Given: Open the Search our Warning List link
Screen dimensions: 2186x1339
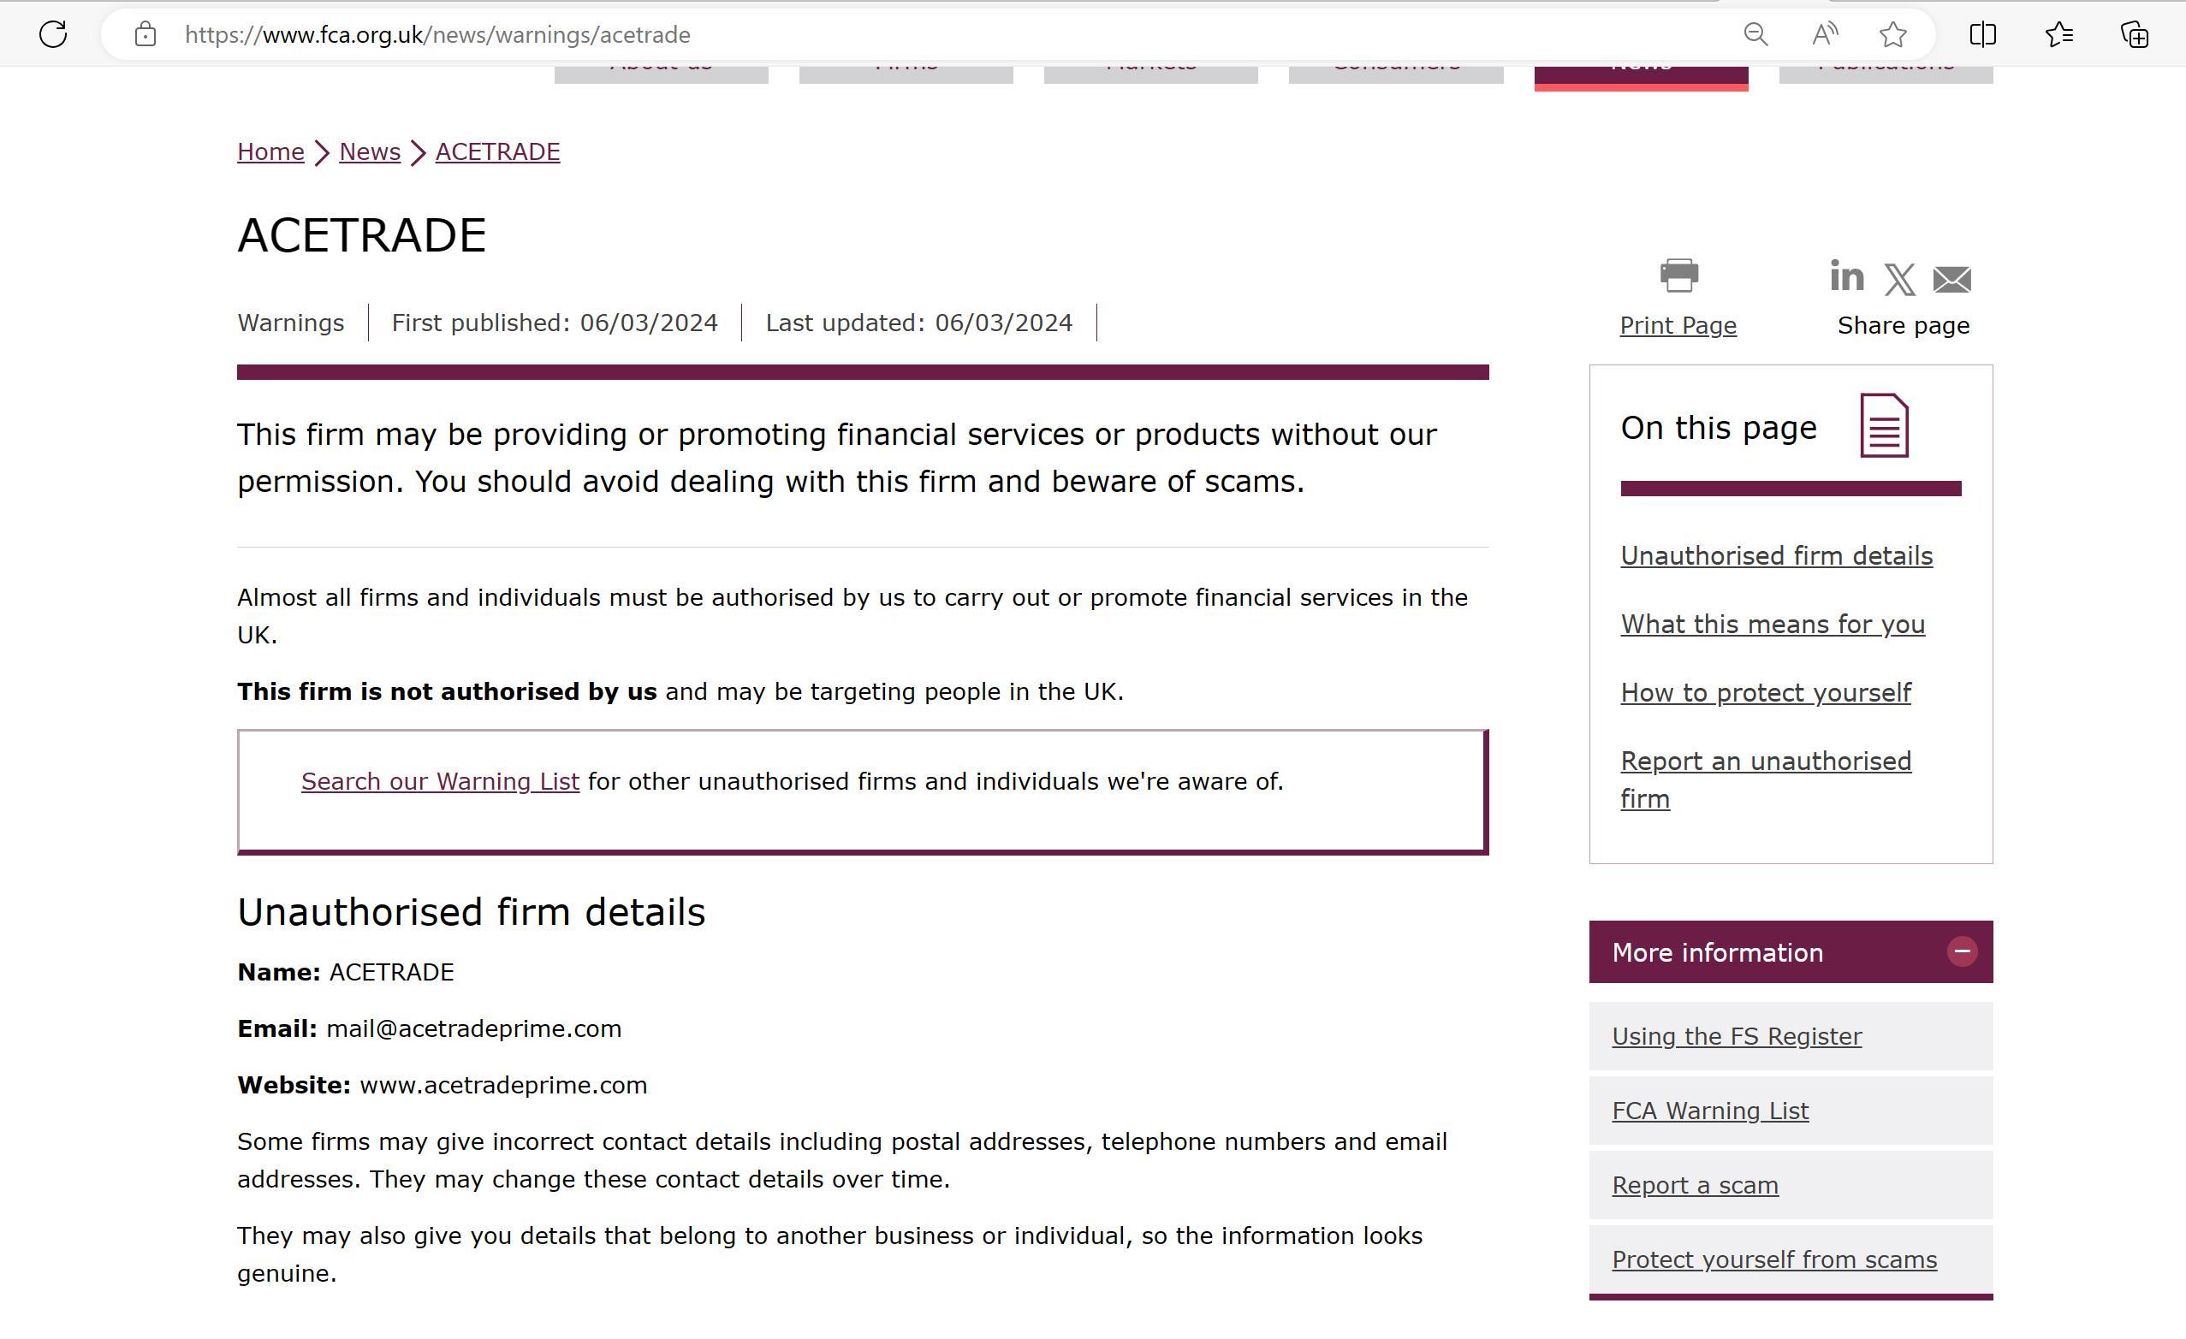Looking at the screenshot, I should coord(440,781).
